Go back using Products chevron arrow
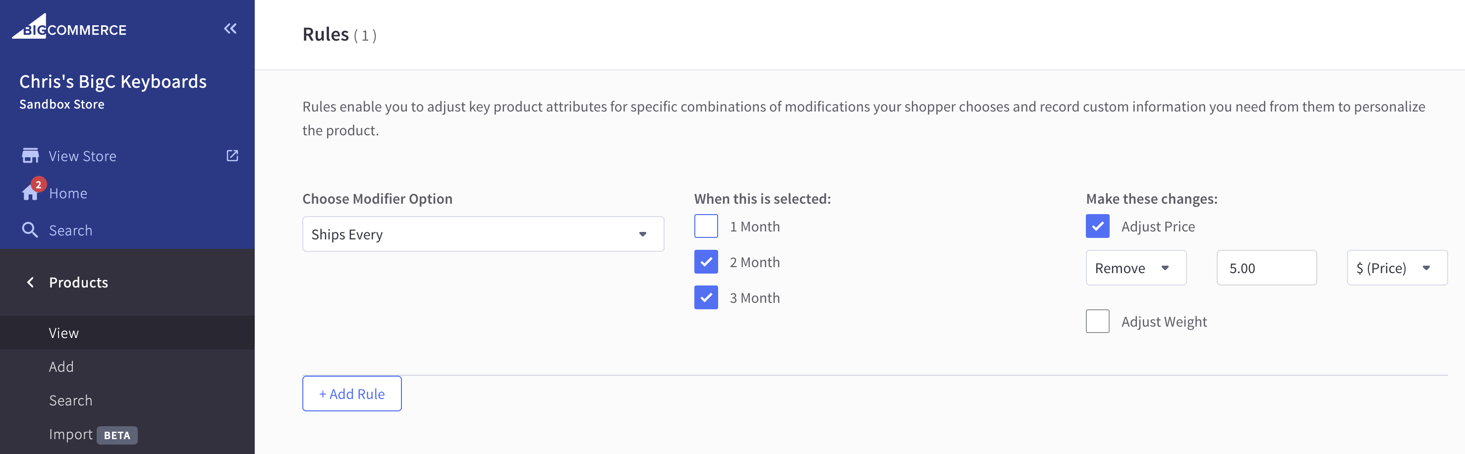1465x454 pixels. coord(30,282)
